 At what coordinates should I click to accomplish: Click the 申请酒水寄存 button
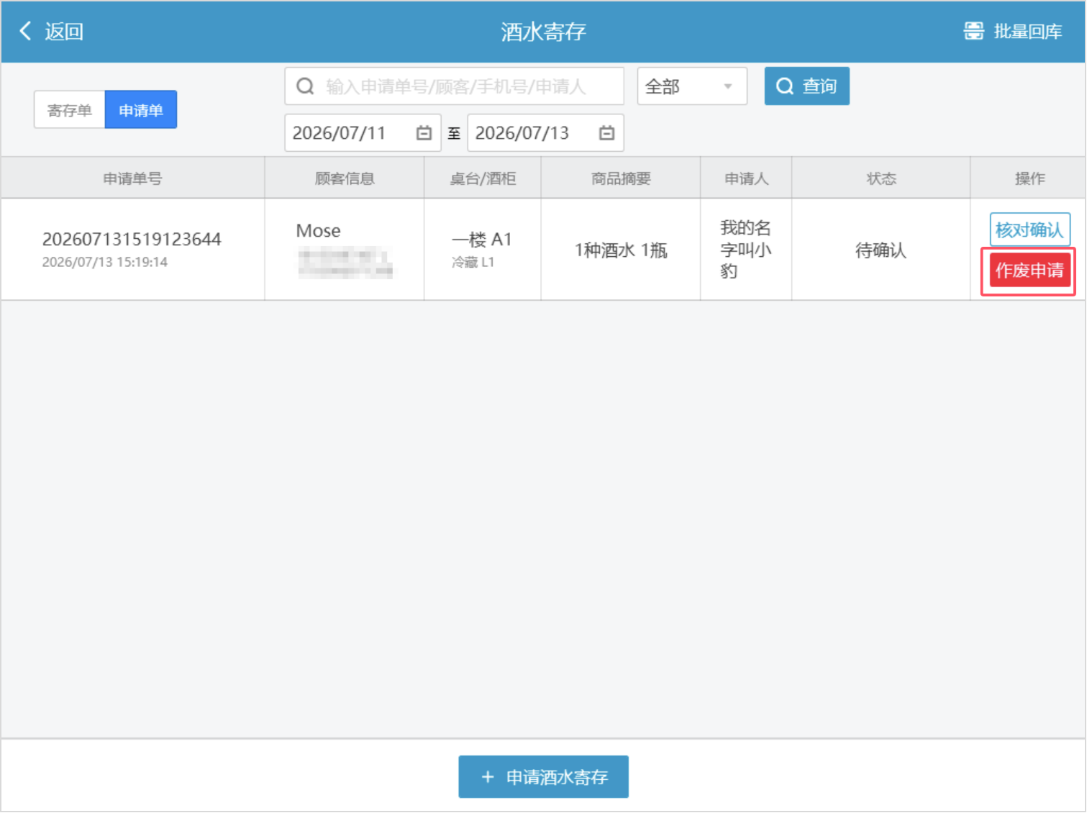pos(543,777)
